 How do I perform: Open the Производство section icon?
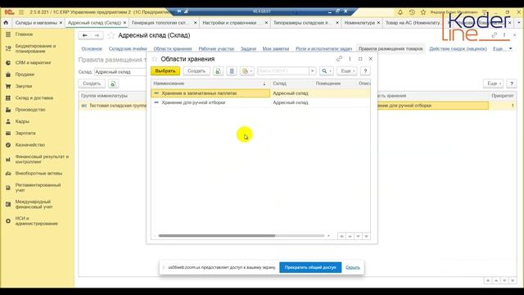tap(8, 110)
